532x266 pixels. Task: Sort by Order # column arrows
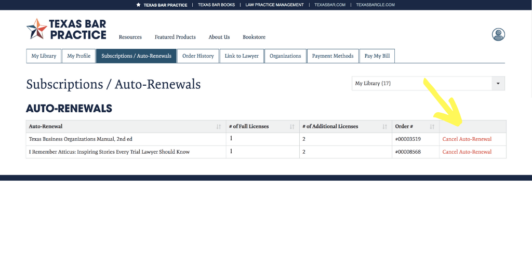coord(432,127)
